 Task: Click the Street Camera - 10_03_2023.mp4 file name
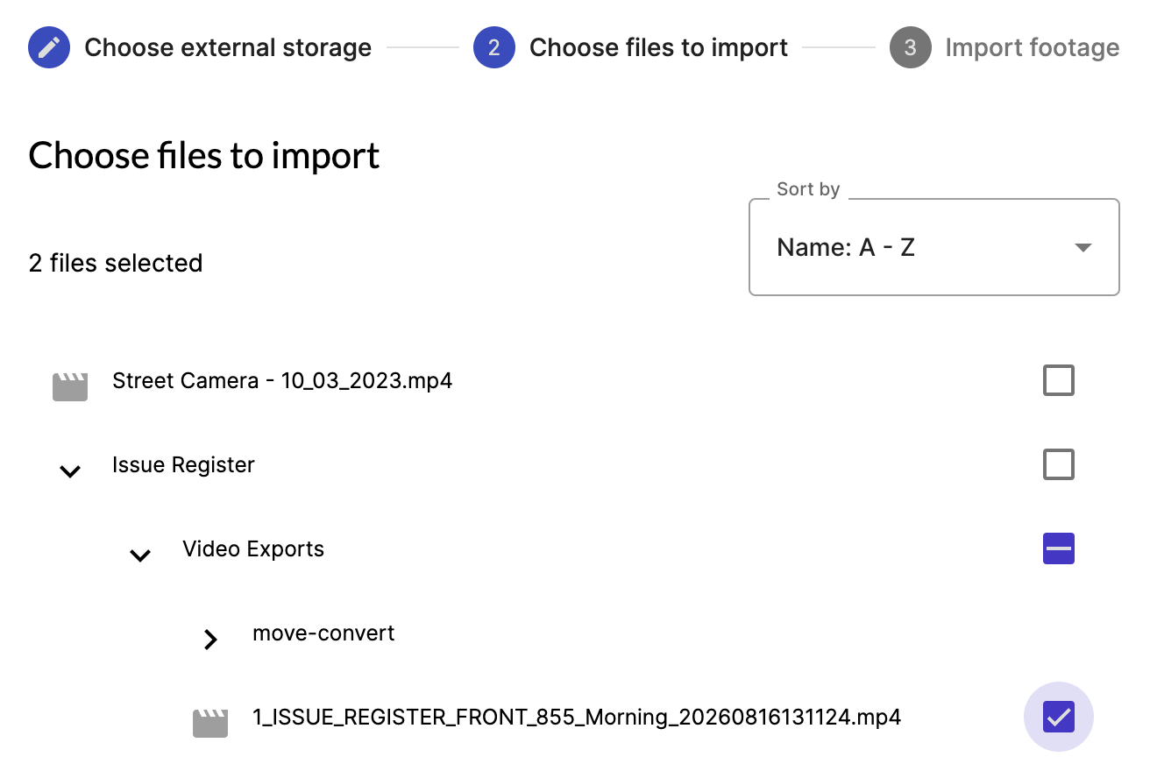click(282, 381)
